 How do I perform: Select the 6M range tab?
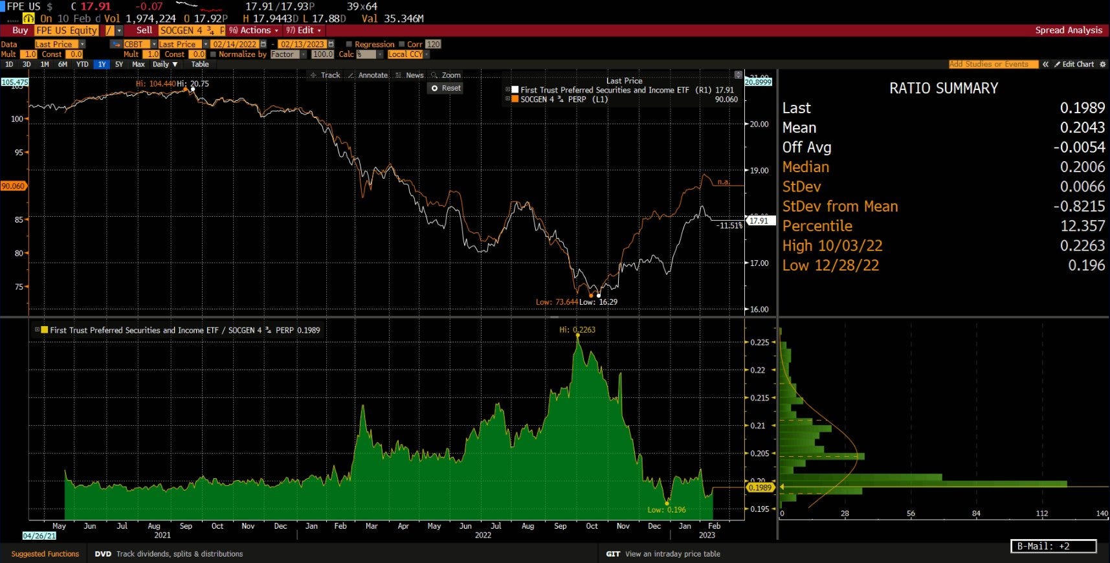(63, 64)
